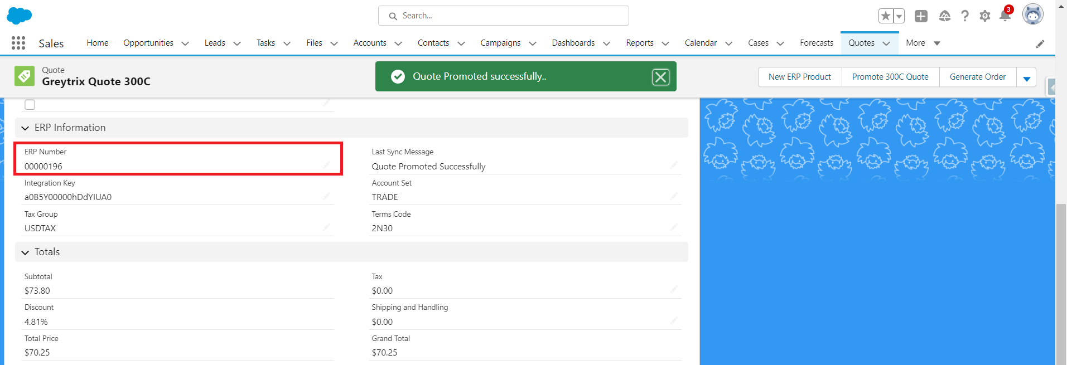Viewport: 1067px width, 365px height.
Task: Click the Favorites star icon
Action: point(885,16)
